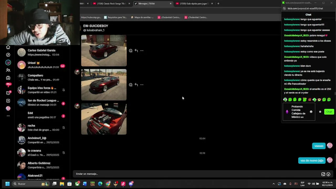Click the Buscar taskbar search box
Viewport: 336px width, 189px height.
click(x=31, y=184)
